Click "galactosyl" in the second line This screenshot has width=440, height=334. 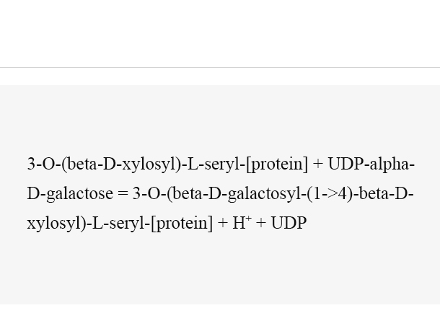(264, 194)
